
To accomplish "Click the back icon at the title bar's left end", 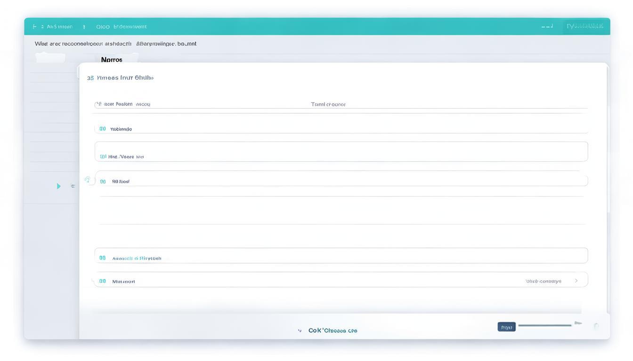I will pyautogui.click(x=34, y=27).
